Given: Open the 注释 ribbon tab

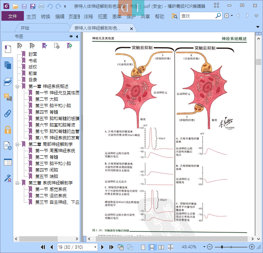Looking at the screenshot, I should (x=88, y=17).
